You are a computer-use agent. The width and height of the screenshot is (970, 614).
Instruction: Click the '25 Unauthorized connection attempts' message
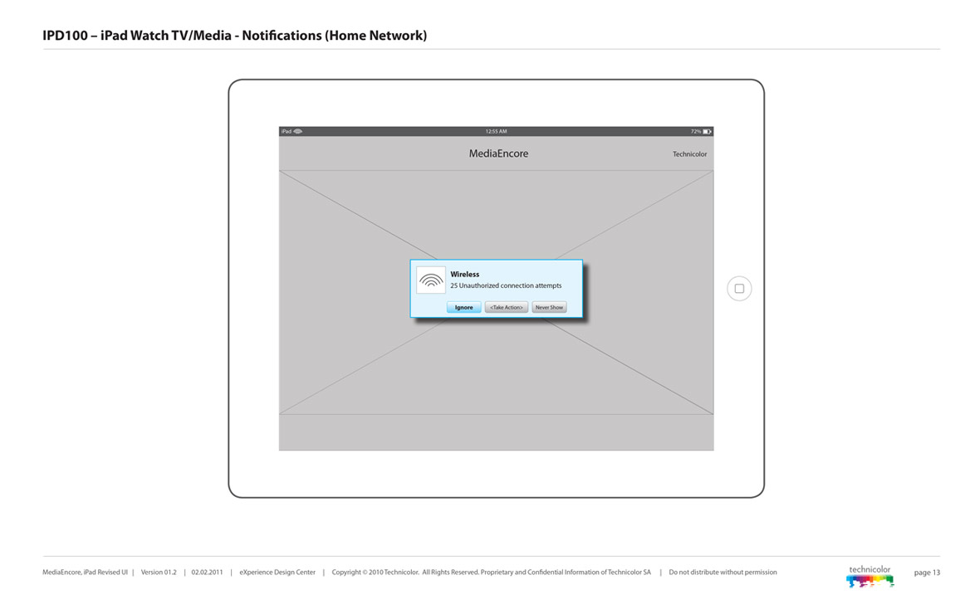point(506,285)
